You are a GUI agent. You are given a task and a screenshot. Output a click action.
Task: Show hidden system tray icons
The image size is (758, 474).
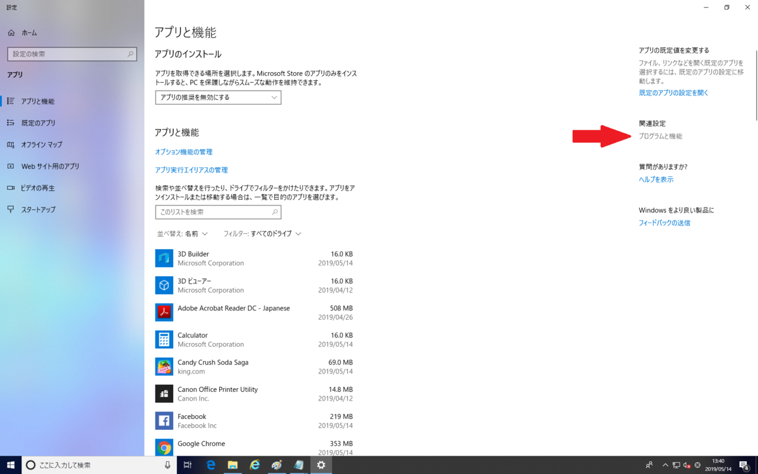(x=665, y=465)
